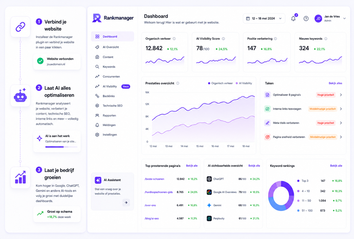Click the Top 3 purple legend dot

tap(298, 181)
